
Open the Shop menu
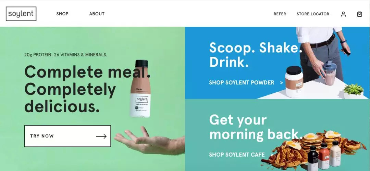(62, 14)
